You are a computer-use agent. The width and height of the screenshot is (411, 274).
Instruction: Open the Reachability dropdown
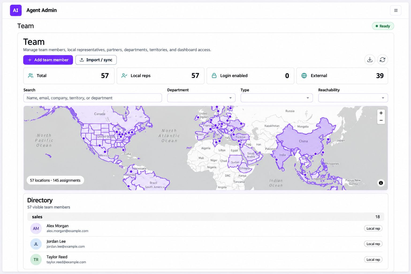353,98
